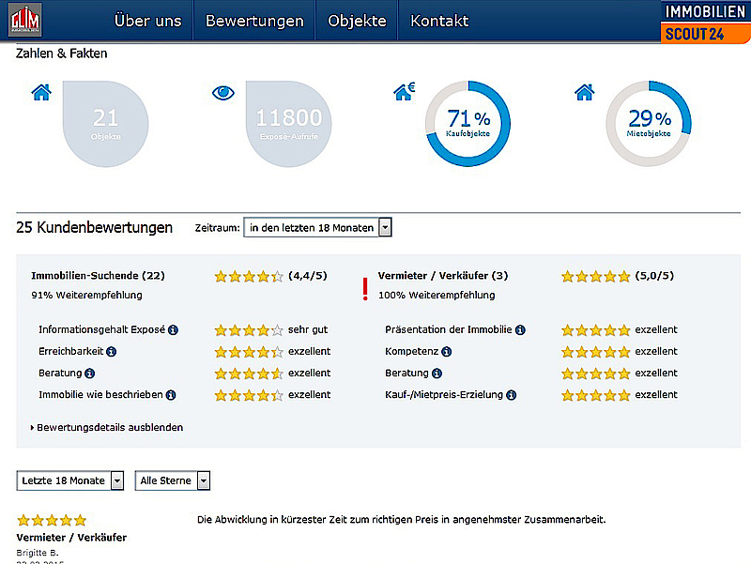This screenshot has width=751, height=564.
Task: Click stars of Brigitte B. review
Action: click(x=52, y=520)
